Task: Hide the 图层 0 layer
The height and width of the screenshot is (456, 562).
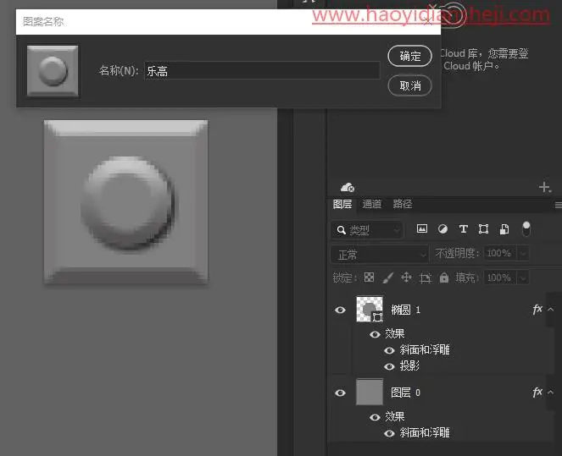Action: coord(340,393)
